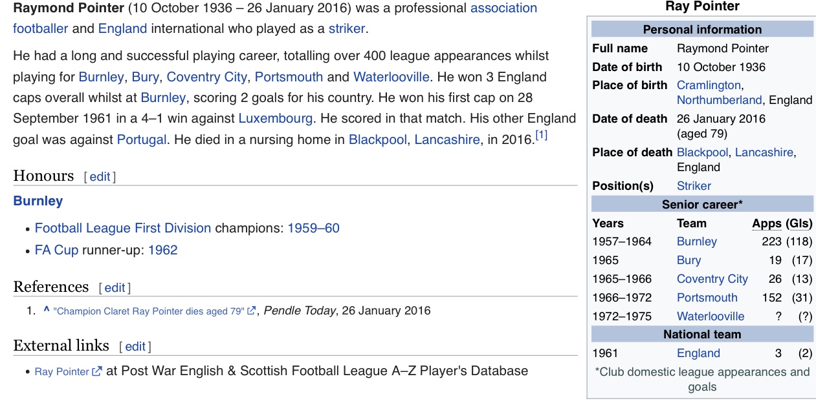
Task: Follow the Portugal link
Action: pos(141,140)
